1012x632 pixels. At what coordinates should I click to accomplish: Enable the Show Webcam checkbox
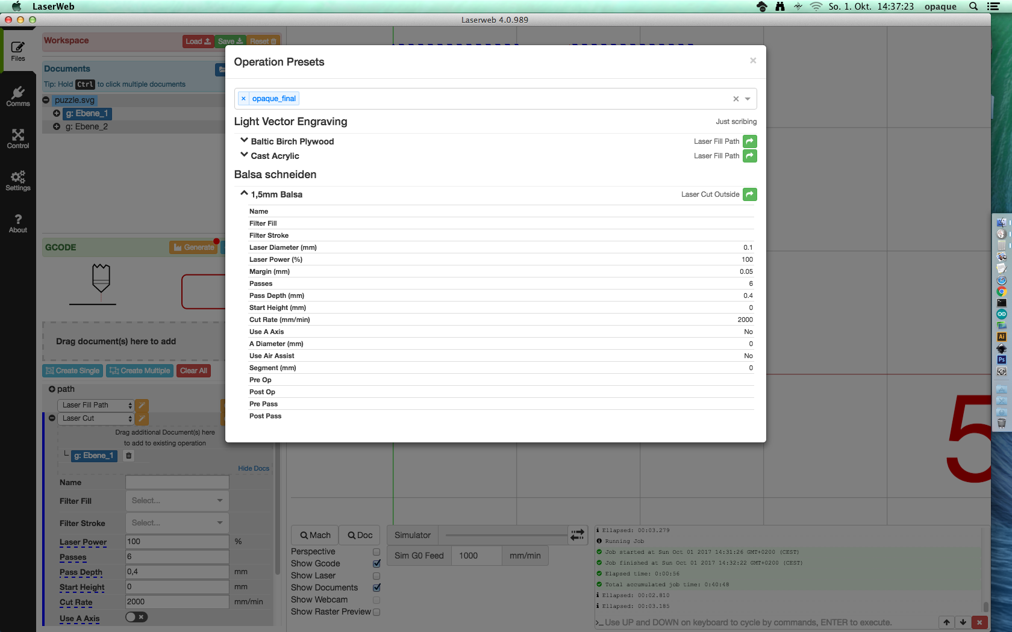coord(376,600)
